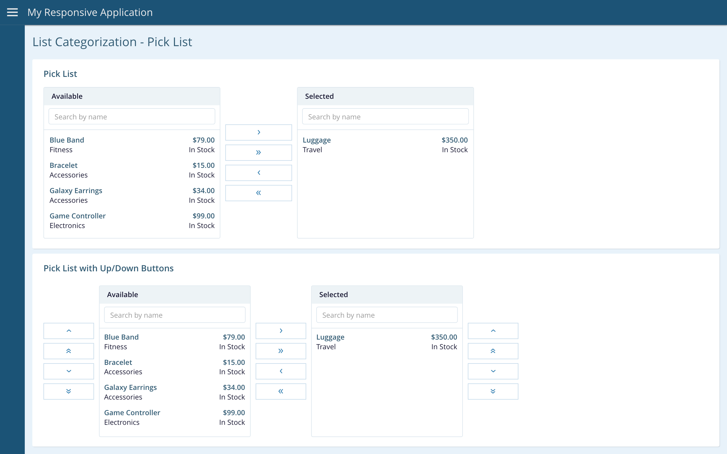Click move-left arrow in Up/Down Pick List
The height and width of the screenshot is (454, 727).
[x=281, y=371]
